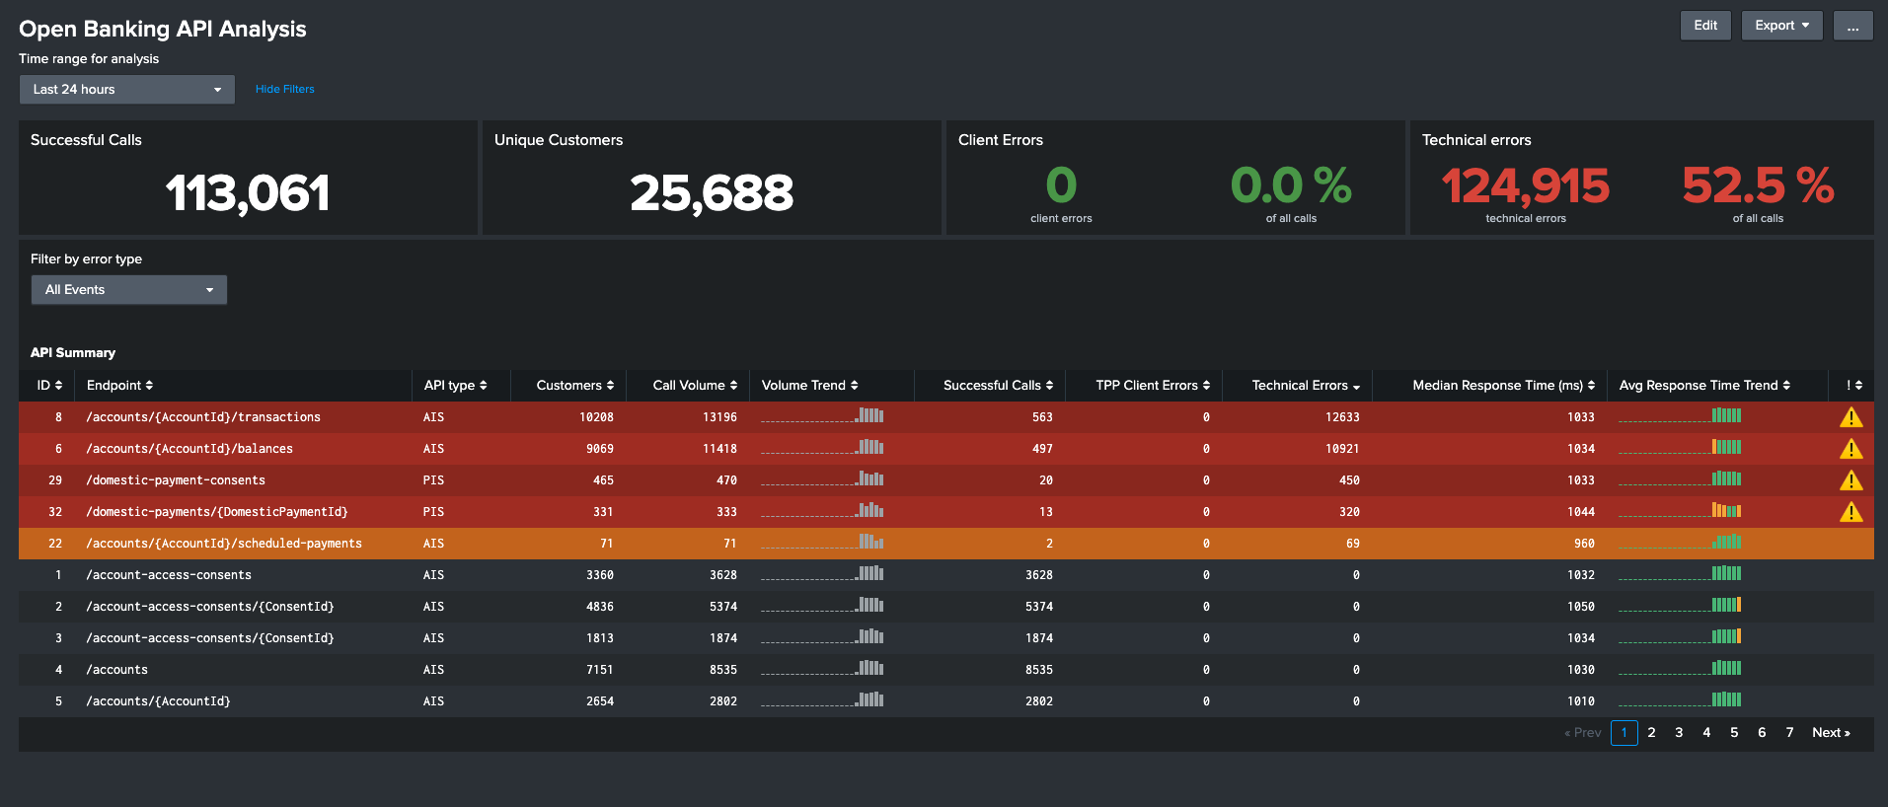
Task: Click warning icon on balances endpoint row
Action: pyautogui.click(x=1850, y=449)
